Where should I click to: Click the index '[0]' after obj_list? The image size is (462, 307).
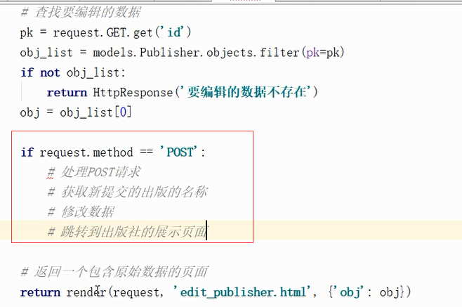coord(123,112)
